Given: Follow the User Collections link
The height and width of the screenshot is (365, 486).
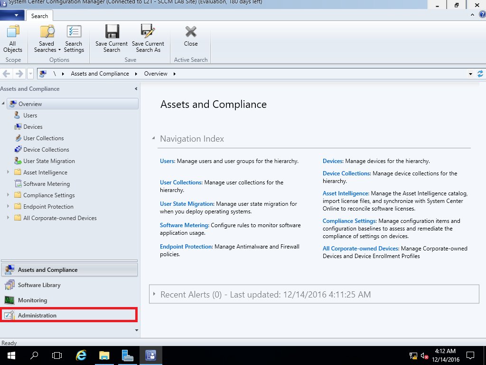Looking at the screenshot, I should 181,182.
